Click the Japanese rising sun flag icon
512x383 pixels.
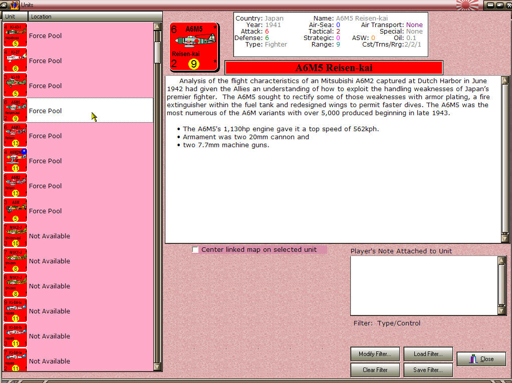tap(467, 5)
